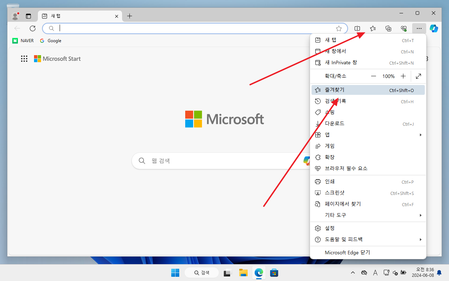Click the taskbar 검색 search box
The image size is (449, 281).
tap(202, 273)
